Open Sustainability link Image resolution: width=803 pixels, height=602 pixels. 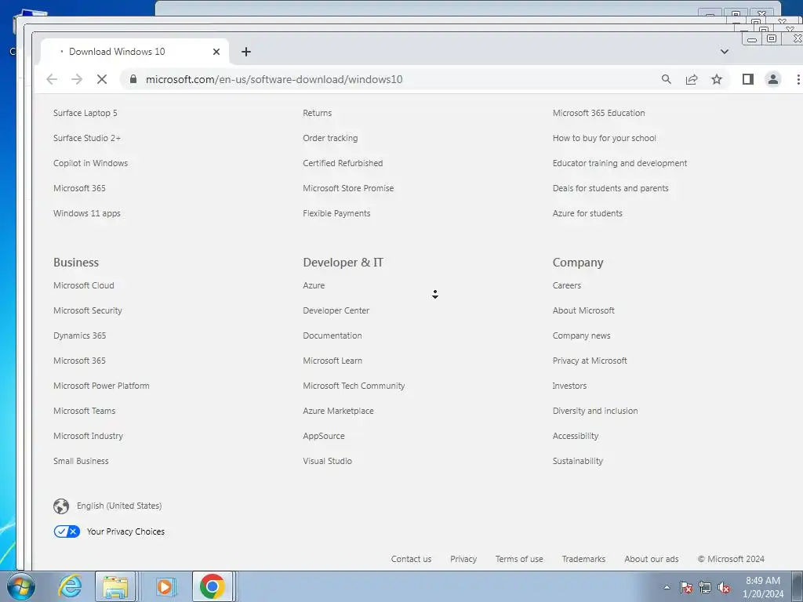pos(578,461)
